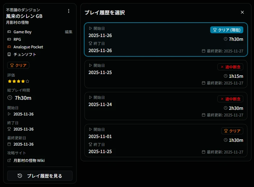Click the クリア (現在) status badge

[x=227, y=30]
